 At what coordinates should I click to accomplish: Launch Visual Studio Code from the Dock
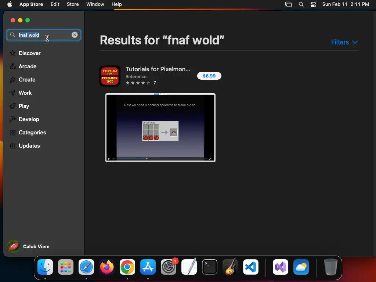click(x=251, y=267)
